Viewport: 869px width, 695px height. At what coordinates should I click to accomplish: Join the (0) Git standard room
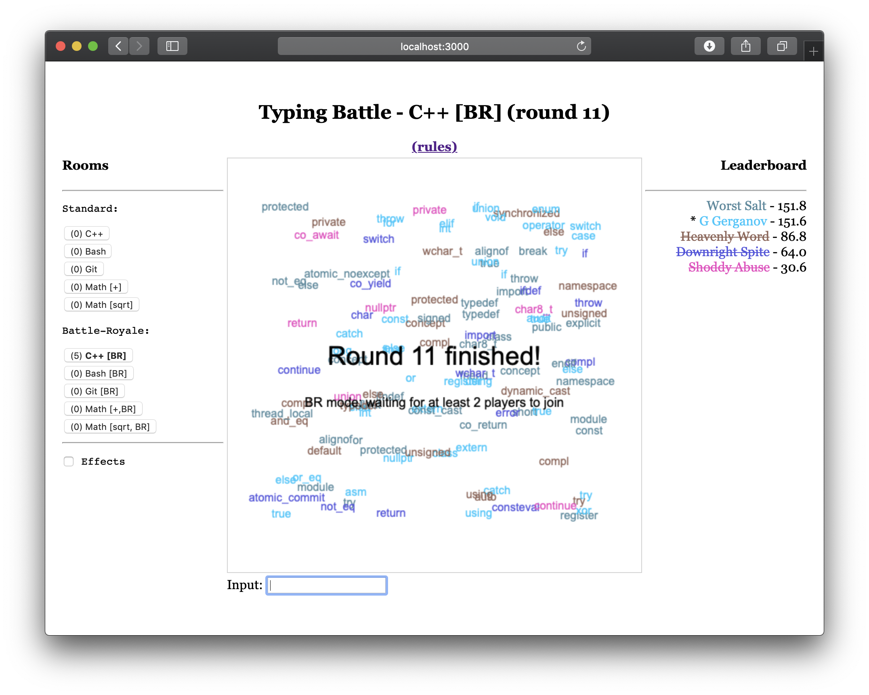pyautogui.click(x=84, y=269)
